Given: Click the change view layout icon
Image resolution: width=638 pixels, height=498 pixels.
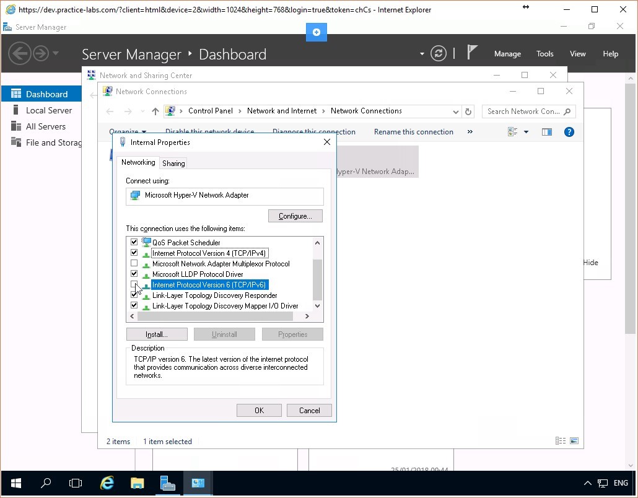Looking at the screenshot, I should point(512,131).
